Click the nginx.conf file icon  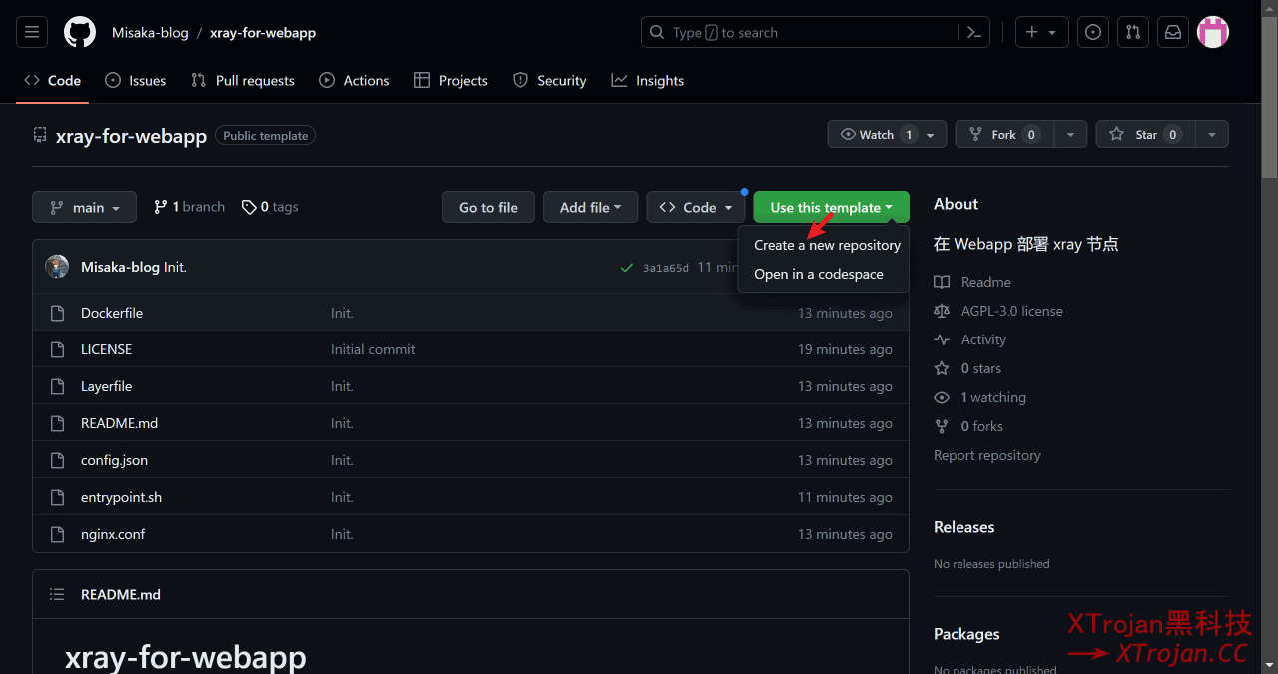click(x=57, y=534)
